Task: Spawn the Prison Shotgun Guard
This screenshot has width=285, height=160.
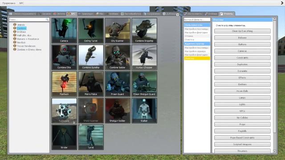Action: (x=144, y=84)
